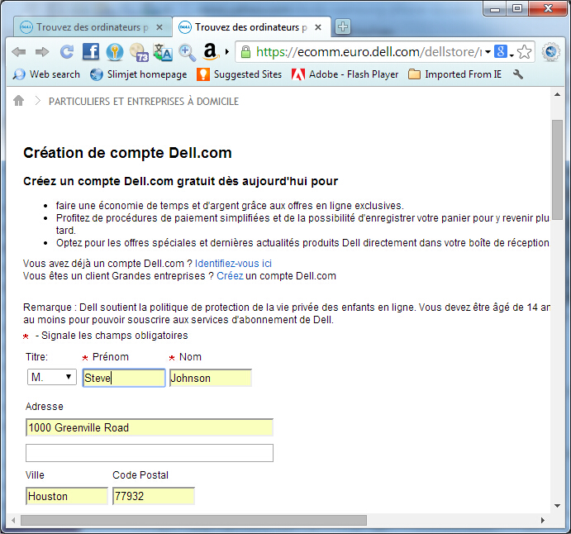Minimize the browser window
The height and width of the screenshot is (534, 571).
click(x=495, y=8)
